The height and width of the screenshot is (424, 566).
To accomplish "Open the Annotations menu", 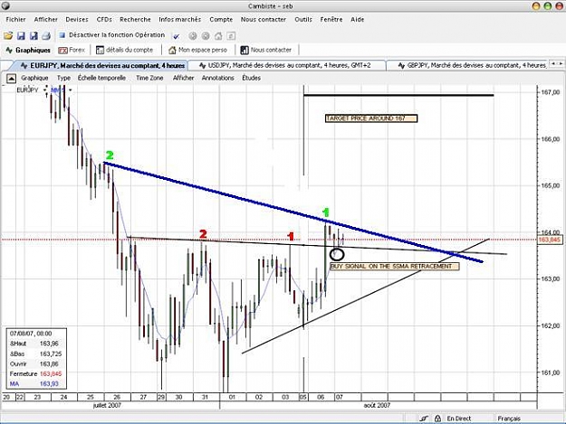I will click(218, 78).
